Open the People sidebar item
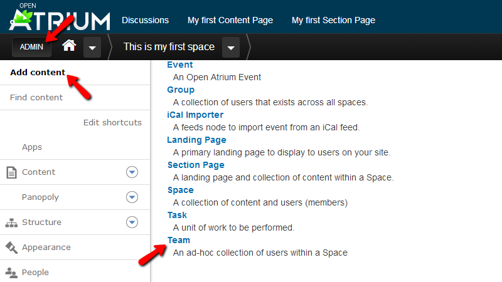The image size is (502, 282). click(35, 273)
